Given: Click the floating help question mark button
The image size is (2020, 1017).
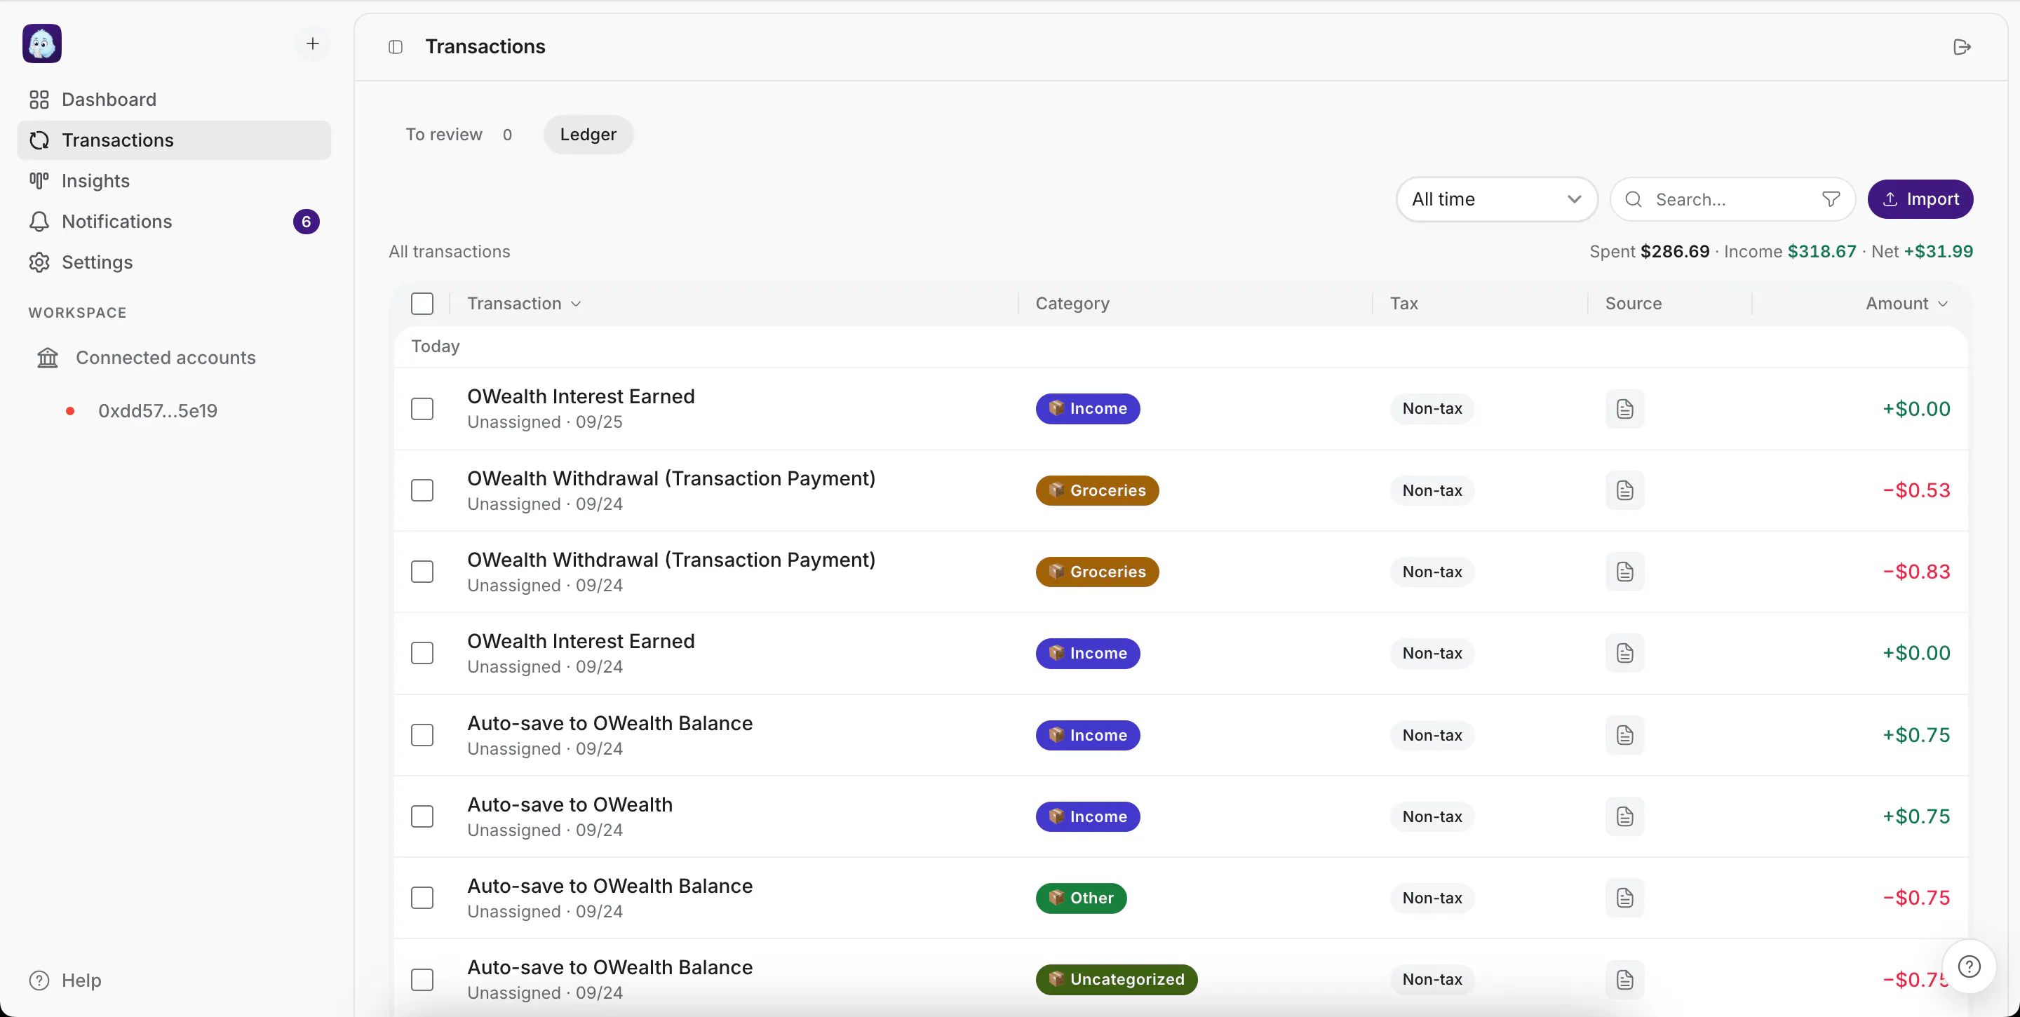Looking at the screenshot, I should pos(1969,966).
